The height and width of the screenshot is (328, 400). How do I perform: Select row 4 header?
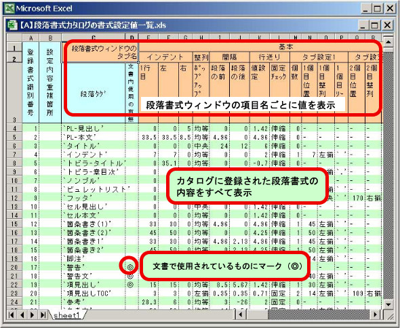[14, 128]
